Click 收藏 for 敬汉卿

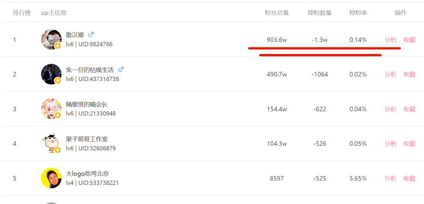point(409,40)
